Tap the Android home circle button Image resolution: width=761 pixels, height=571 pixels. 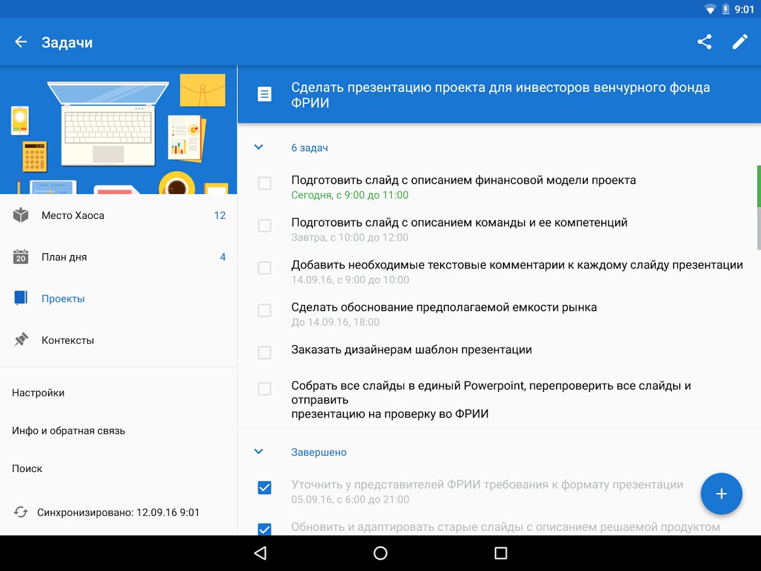coord(380,553)
